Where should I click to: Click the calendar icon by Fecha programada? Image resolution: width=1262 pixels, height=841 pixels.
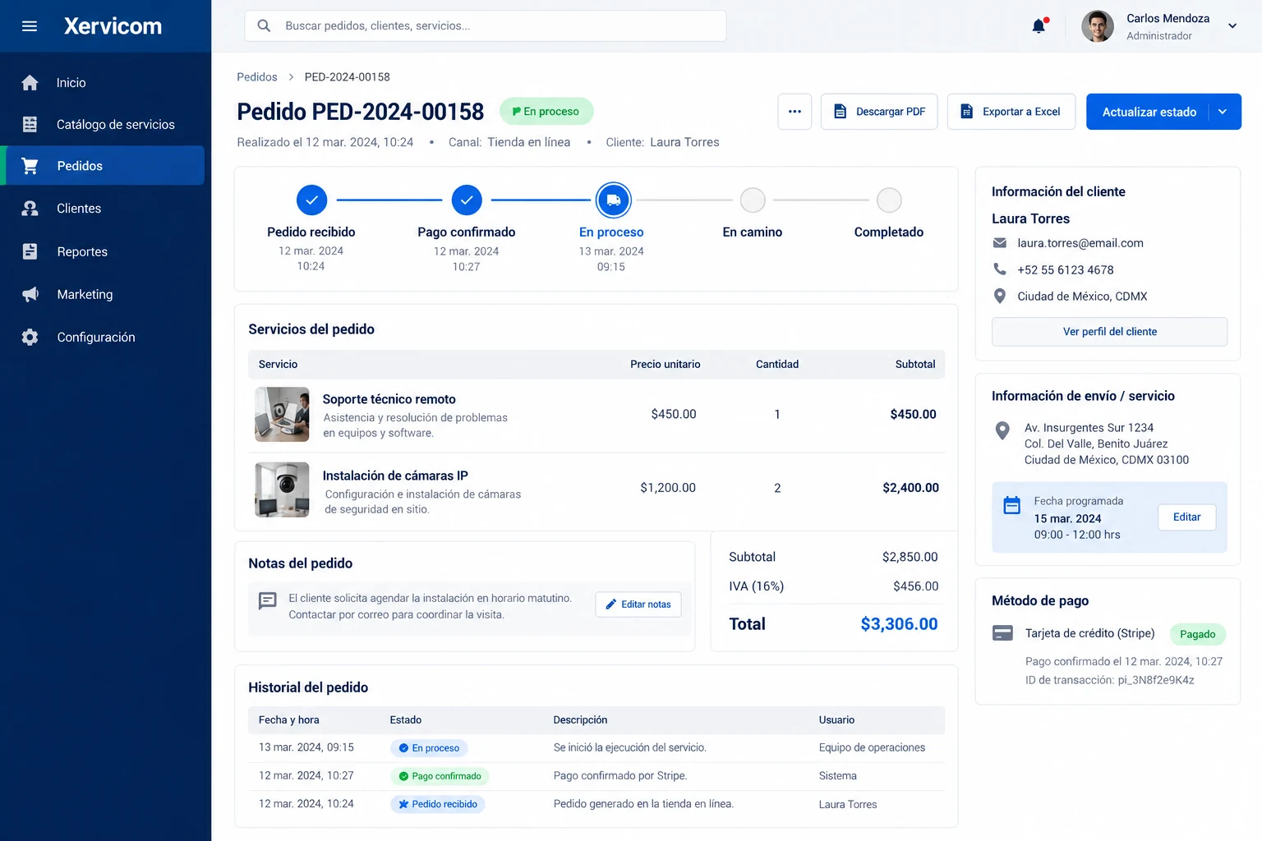pos(1012,505)
